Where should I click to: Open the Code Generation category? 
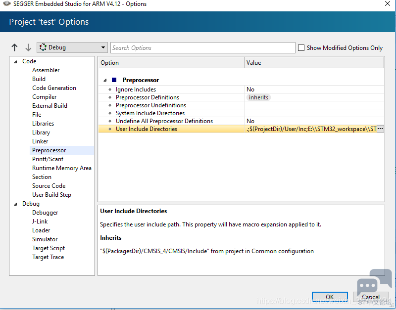tap(54, 88)
